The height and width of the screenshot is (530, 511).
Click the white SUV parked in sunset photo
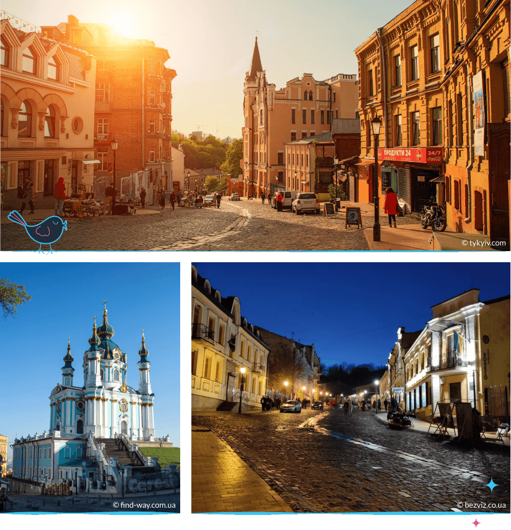(x=305, y=203)
